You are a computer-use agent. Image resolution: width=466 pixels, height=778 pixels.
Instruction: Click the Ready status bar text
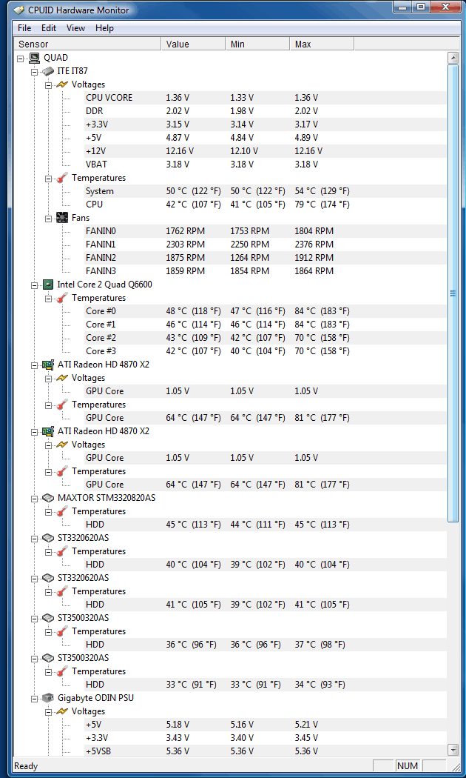click(x=26, y=766)
